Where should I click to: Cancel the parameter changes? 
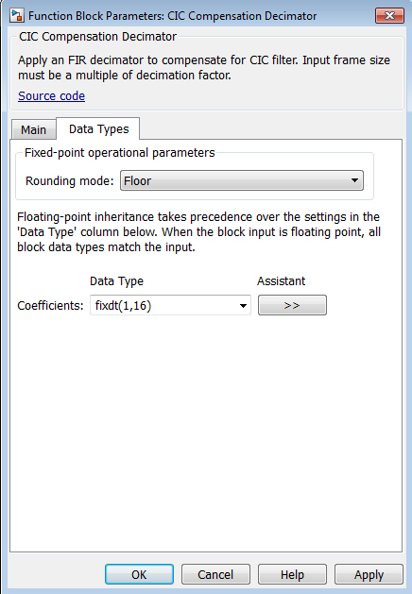(x=215, y=574)
